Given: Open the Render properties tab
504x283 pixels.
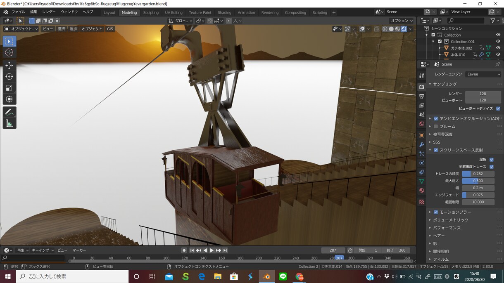Looking at the screenshot, I should pos(421,87).
